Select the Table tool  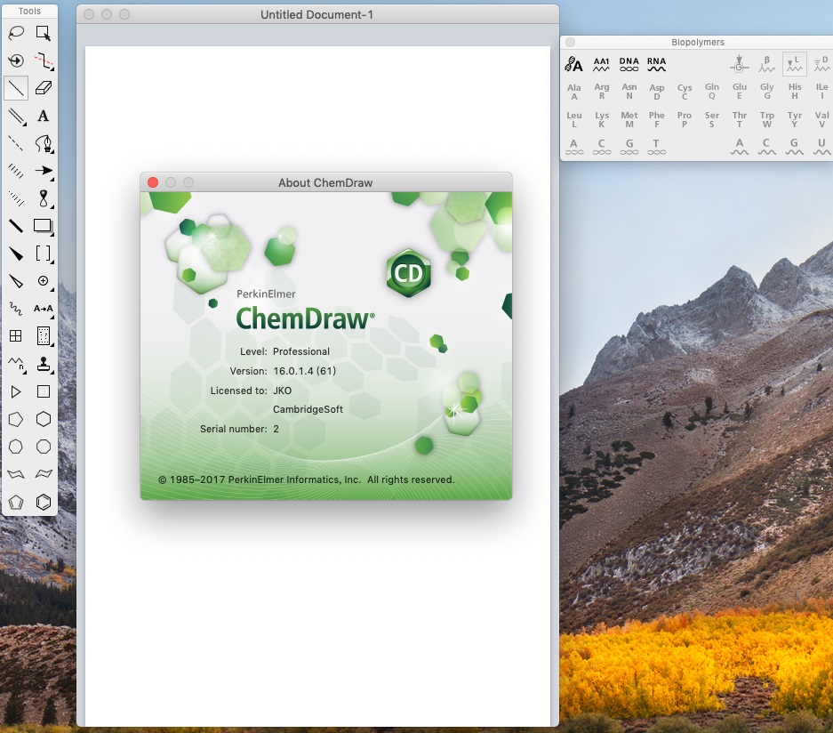click(15, 335)
